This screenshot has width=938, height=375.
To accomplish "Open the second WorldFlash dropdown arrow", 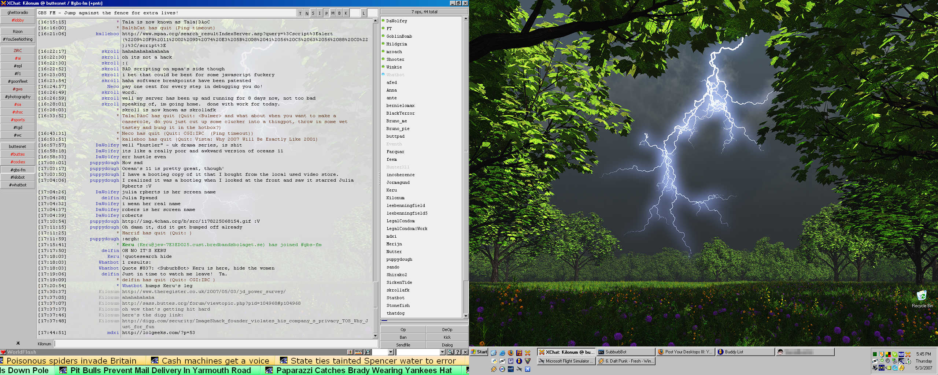I will pyautogui.click(x=442, y=352).
